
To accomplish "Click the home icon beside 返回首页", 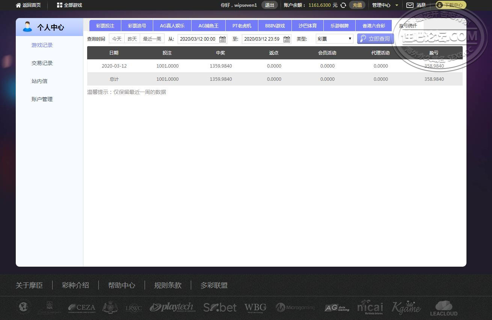I will 18,5.
